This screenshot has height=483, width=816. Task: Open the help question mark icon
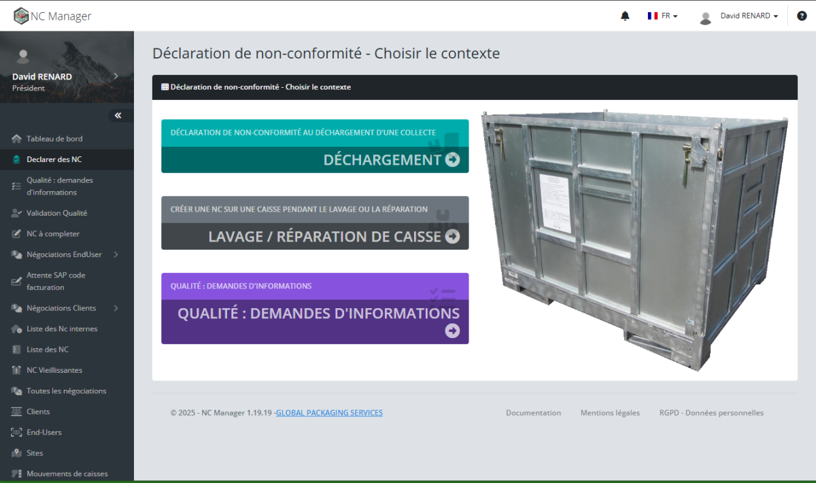tap(802, 15)
